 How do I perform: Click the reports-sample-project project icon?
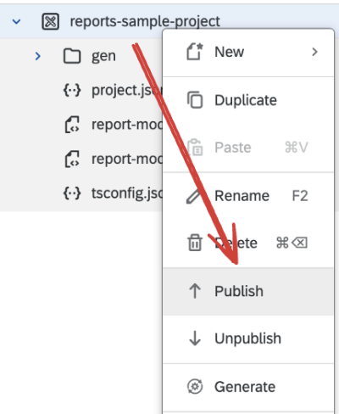50,21
